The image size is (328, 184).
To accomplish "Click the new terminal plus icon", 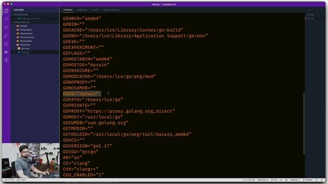I will [310, 10].
